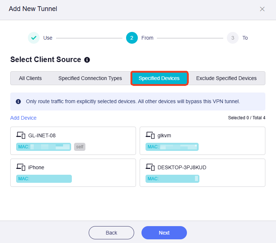Image resolution: width=276 pixels, height=243 pixels.
Task: Switch to Exclude Specified Devices tab
Action: [226, 78]
